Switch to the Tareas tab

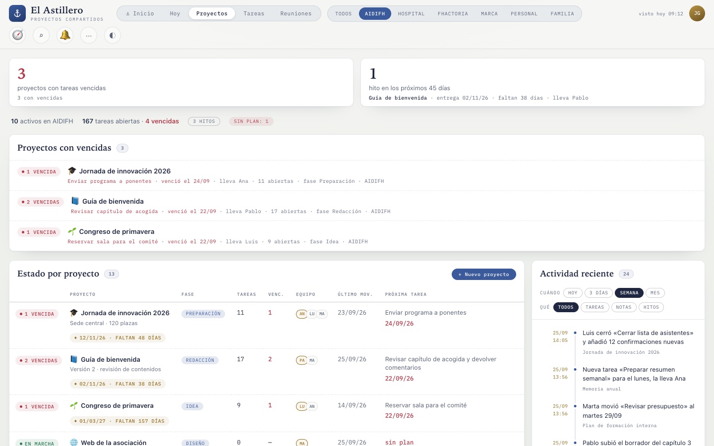point(254,13)
